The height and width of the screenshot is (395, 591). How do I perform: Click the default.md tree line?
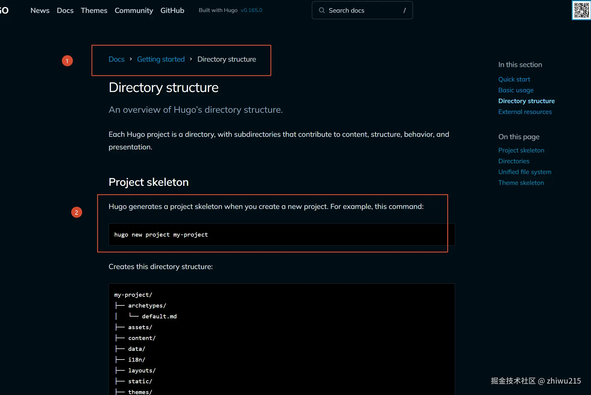click(159, 317)
